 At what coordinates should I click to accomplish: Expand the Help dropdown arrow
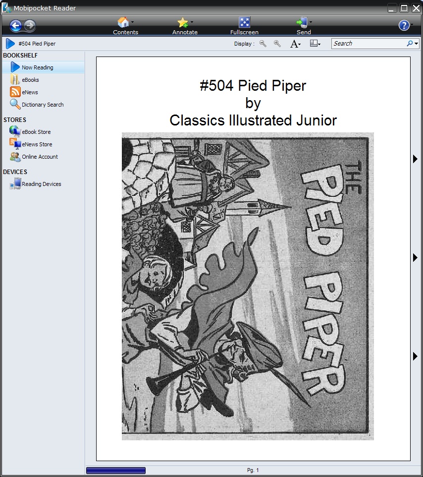coord(412,25)
